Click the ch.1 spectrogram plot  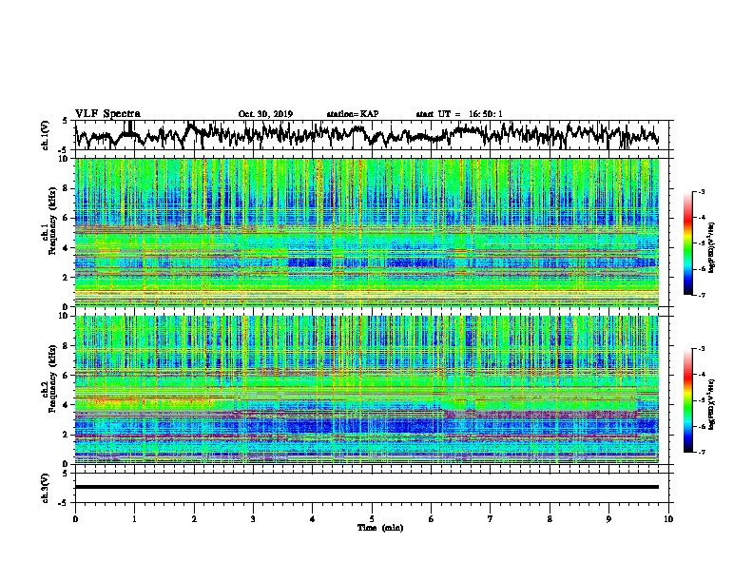pyautogui.click(x=367, y=232)
